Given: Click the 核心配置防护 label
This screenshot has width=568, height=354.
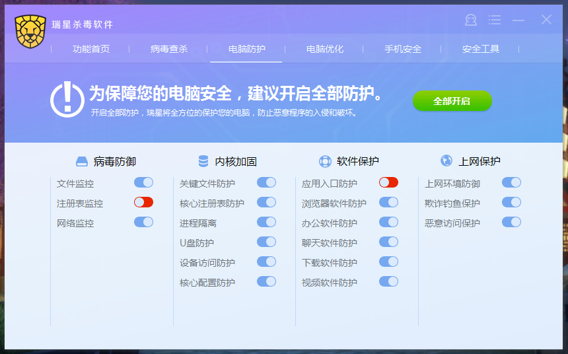Looking at the screenshot, I should (207, 283).
